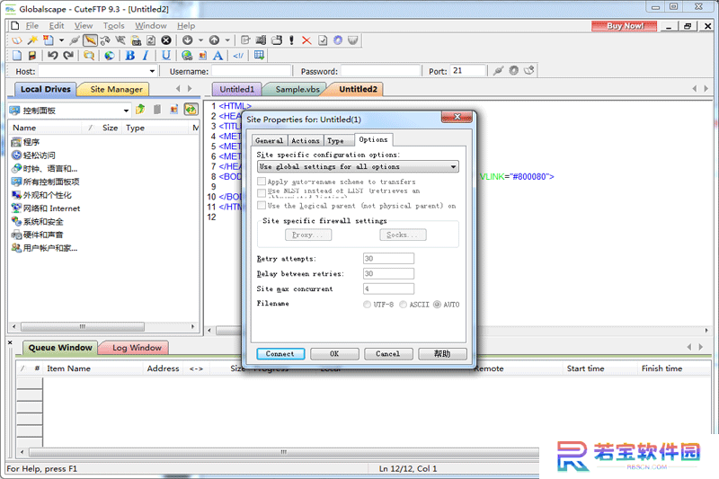Click the blue ring globe icon
Viewport: 719px width, 479px height.
point(338,40)
